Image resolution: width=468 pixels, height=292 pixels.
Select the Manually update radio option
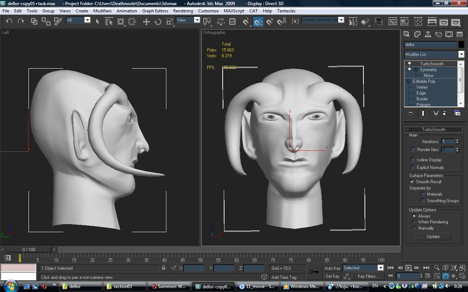(414, 228)
